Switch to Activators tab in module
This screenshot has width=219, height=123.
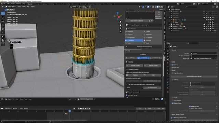(x=143, y=58)
